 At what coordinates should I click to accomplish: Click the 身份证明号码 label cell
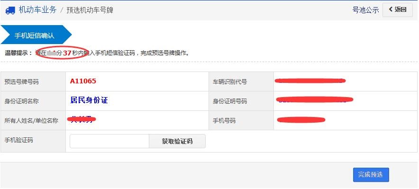[241, 101]
